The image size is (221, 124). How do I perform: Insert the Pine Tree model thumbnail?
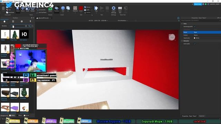[x=15, y=34]
